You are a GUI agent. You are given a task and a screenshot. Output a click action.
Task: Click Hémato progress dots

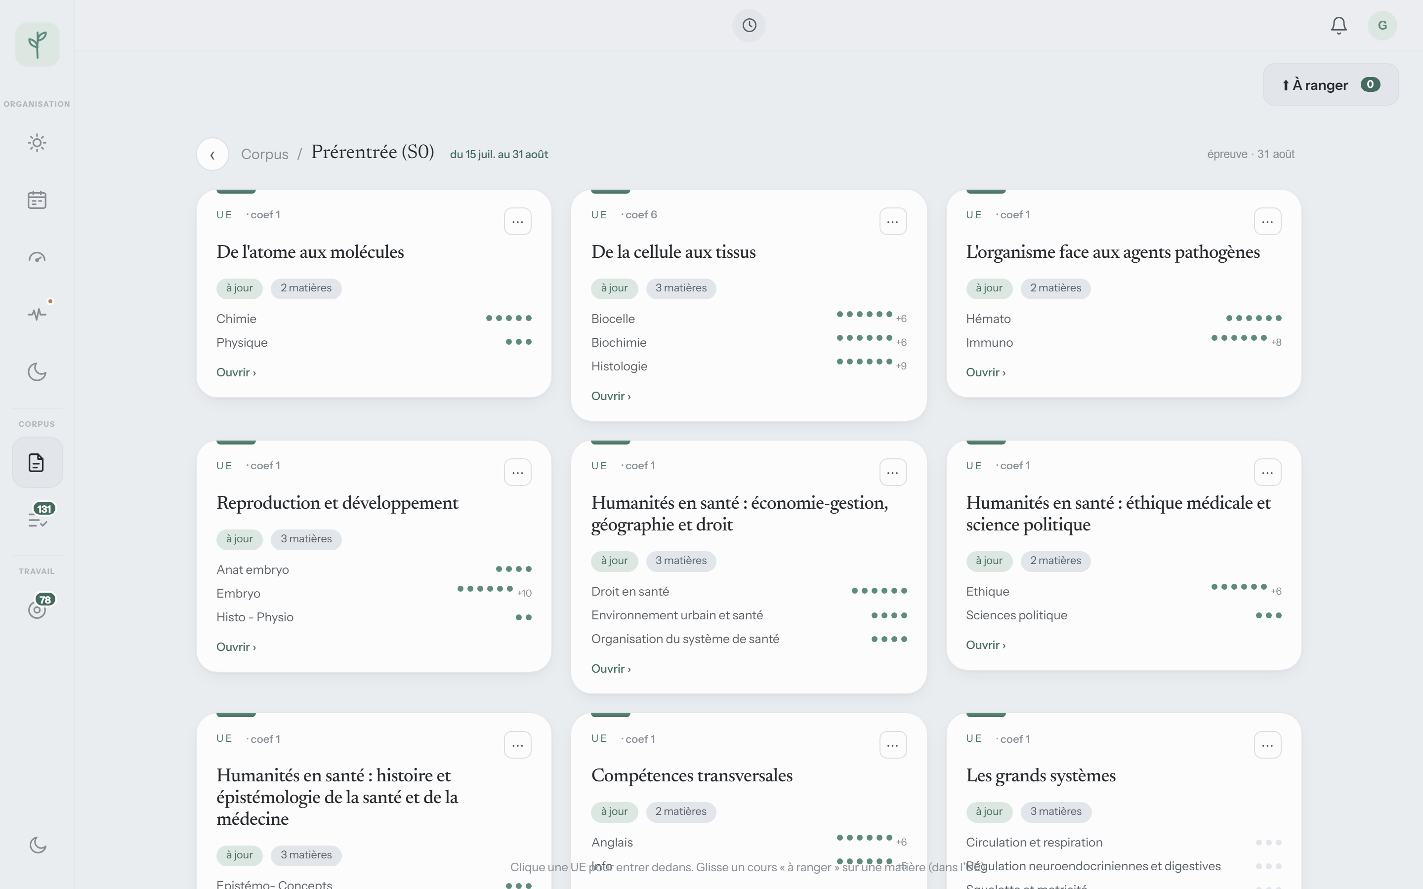pos(1254,318)
